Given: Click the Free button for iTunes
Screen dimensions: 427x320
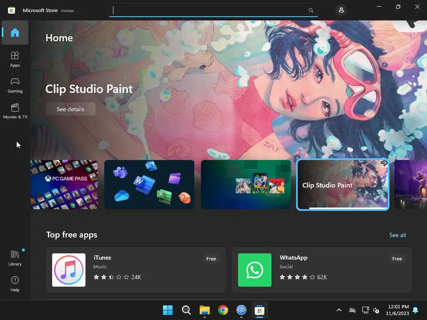Looking at the screenshot, I should 211,259.
